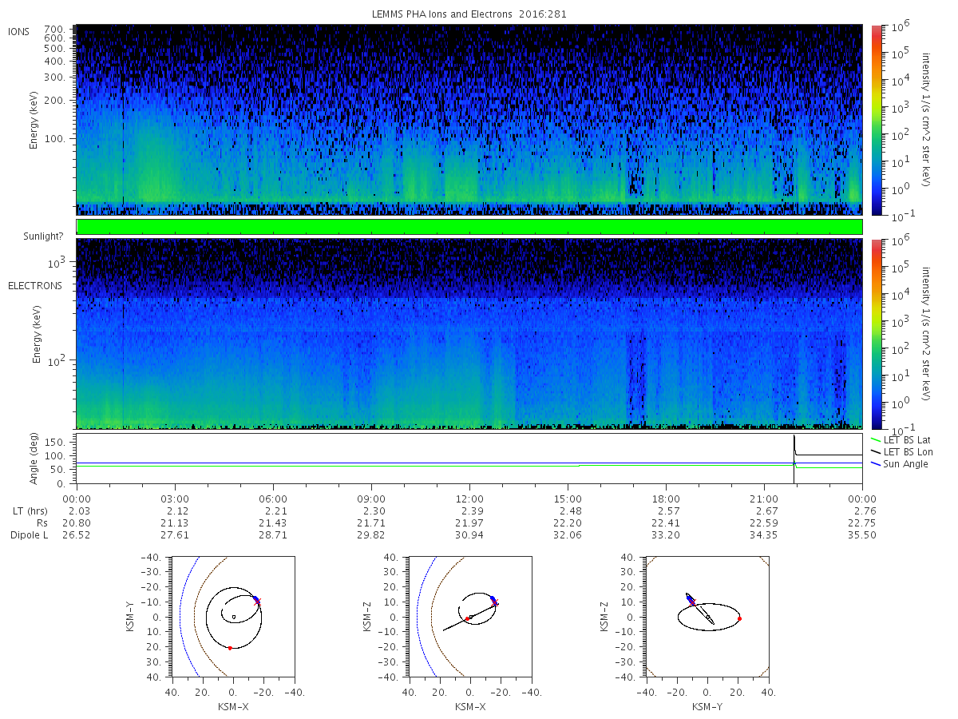958x719 pixels.
Task: Click the 09:00 time axis tick label
Action: pyautogui.click(x=371, y=499)
